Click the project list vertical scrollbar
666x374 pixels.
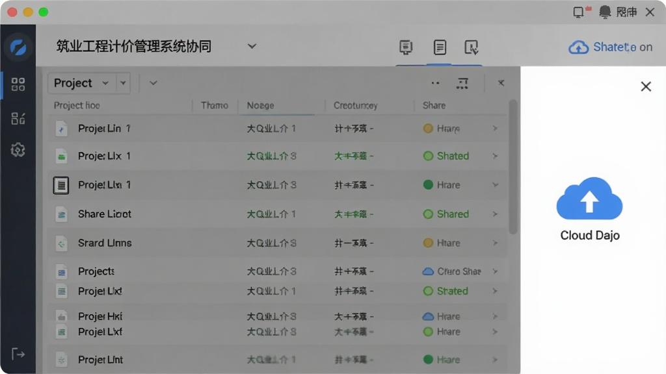(513, 168)
